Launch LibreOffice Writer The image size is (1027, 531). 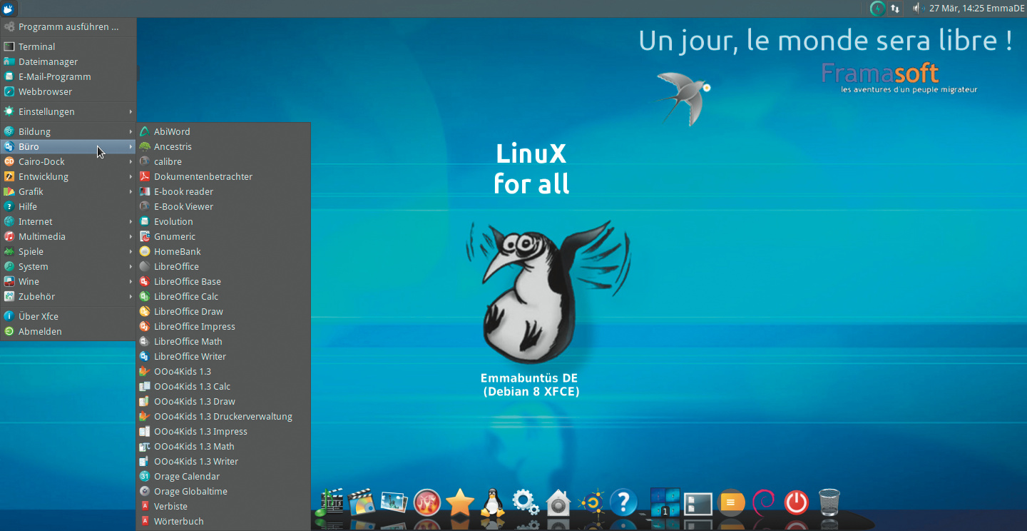(x=223, y=356)
